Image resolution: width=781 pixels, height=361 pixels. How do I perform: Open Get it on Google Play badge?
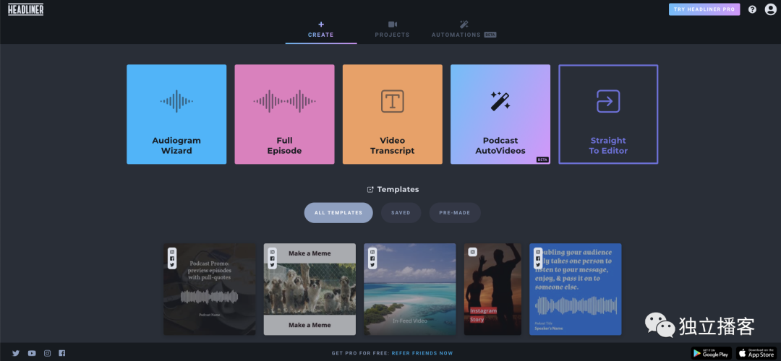(x=712, y=353)
